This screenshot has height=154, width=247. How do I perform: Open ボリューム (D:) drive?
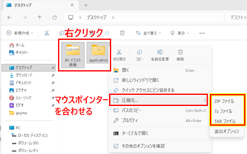26,143
